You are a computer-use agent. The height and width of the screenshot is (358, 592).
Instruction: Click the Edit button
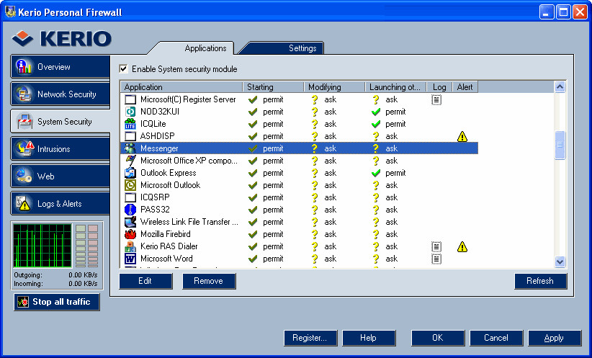coord(145,281)
